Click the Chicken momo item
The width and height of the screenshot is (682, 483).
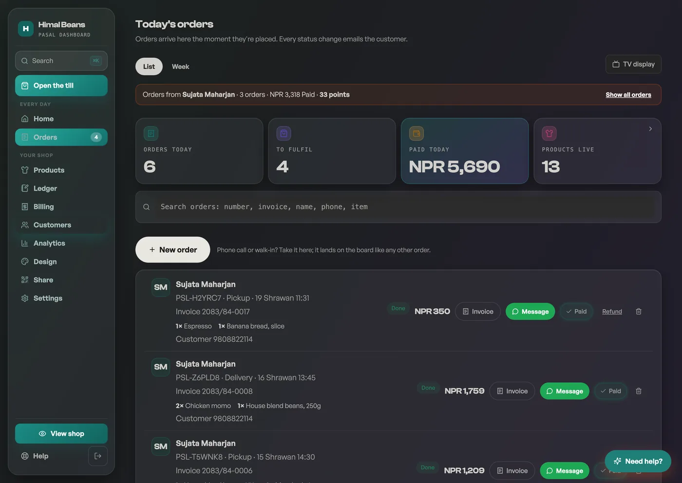[204, 406]
